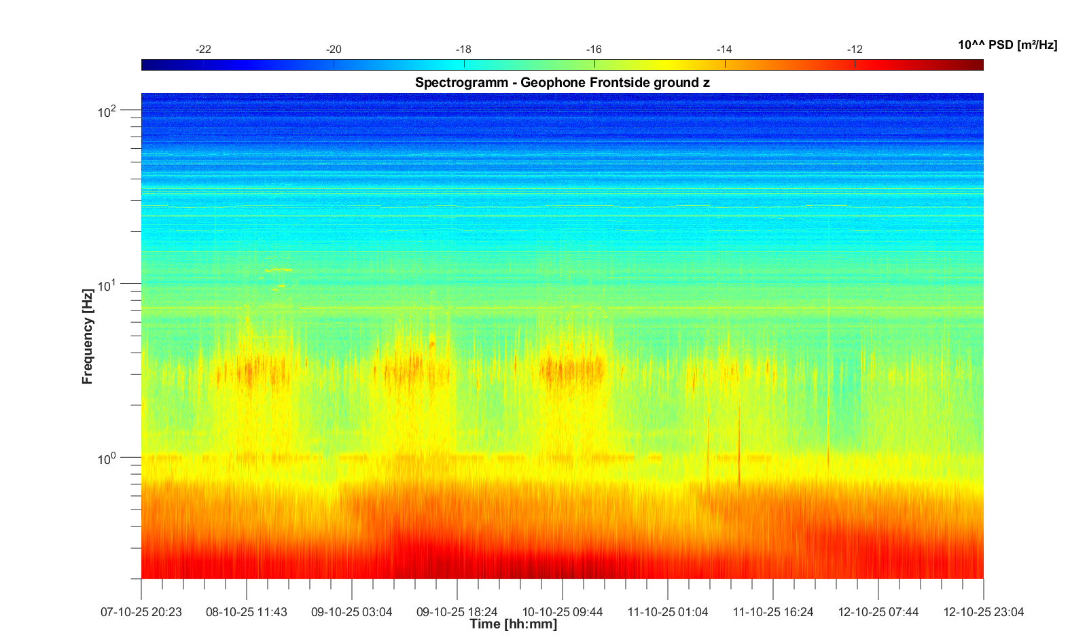Click the 10⁰ frequency axis tick label

tap(107, 459)
